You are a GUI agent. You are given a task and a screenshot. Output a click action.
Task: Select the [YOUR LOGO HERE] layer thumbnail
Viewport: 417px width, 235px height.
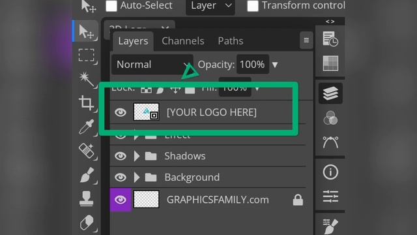pos(146,112)
